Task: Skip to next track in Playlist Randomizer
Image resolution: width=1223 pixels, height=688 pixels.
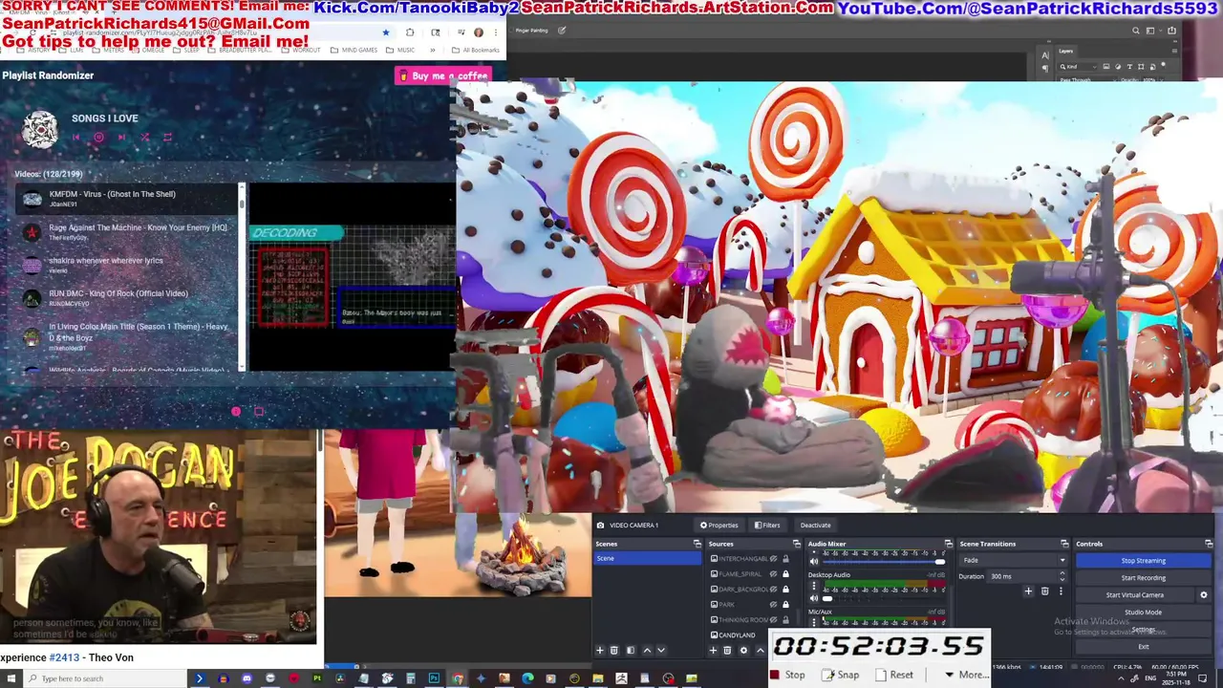Action: [x=121, y=138]
